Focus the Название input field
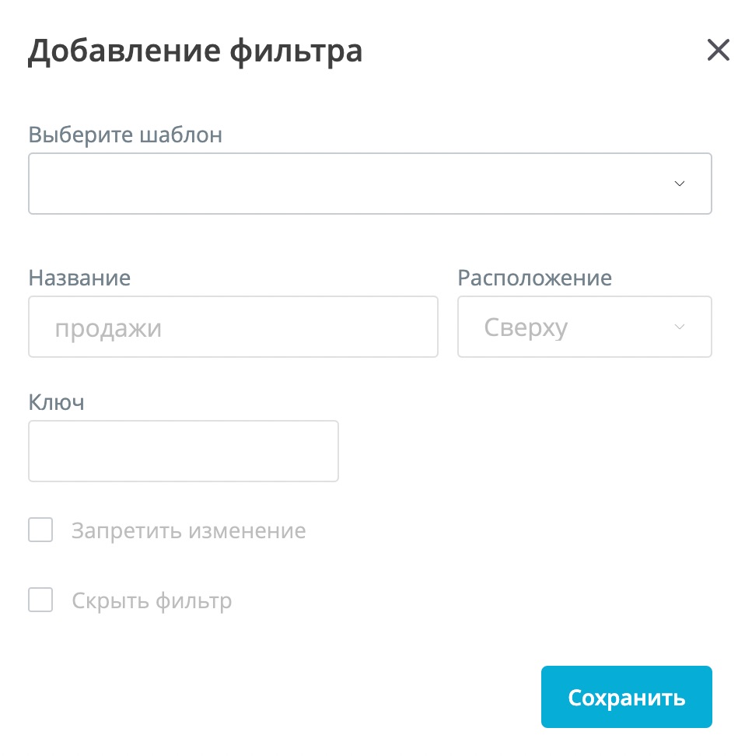Viewport: 745px width, 756px height. point(233,327)
